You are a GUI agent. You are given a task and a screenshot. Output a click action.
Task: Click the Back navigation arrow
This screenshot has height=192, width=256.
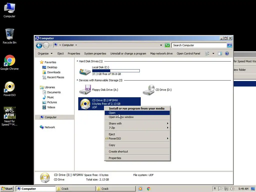[39, 45]
